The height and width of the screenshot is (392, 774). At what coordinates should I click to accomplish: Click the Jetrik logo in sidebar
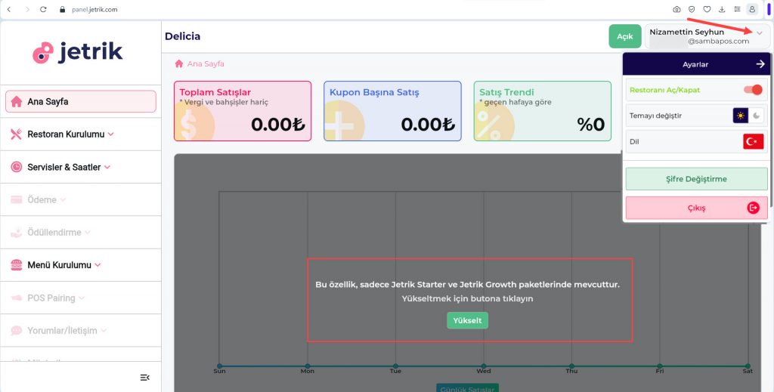pyautogui.click(x=78, y=51)
